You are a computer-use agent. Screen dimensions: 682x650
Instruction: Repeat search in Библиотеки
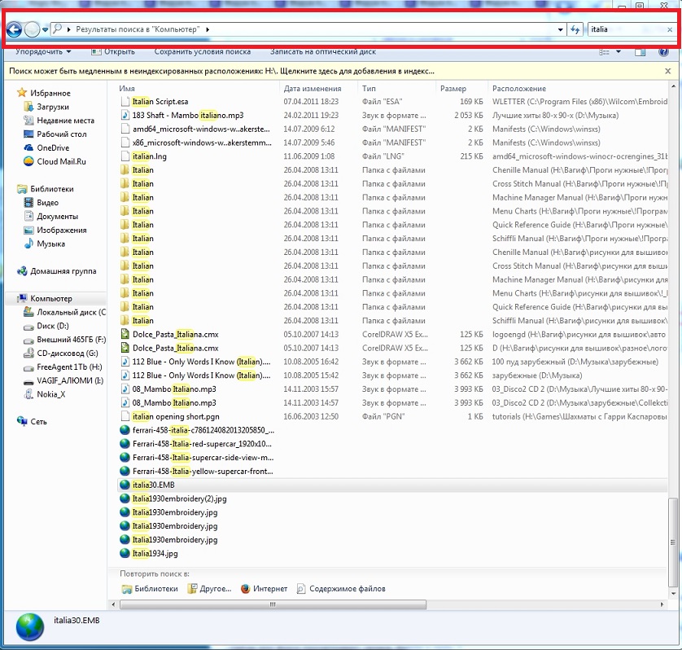click(150, 589)
